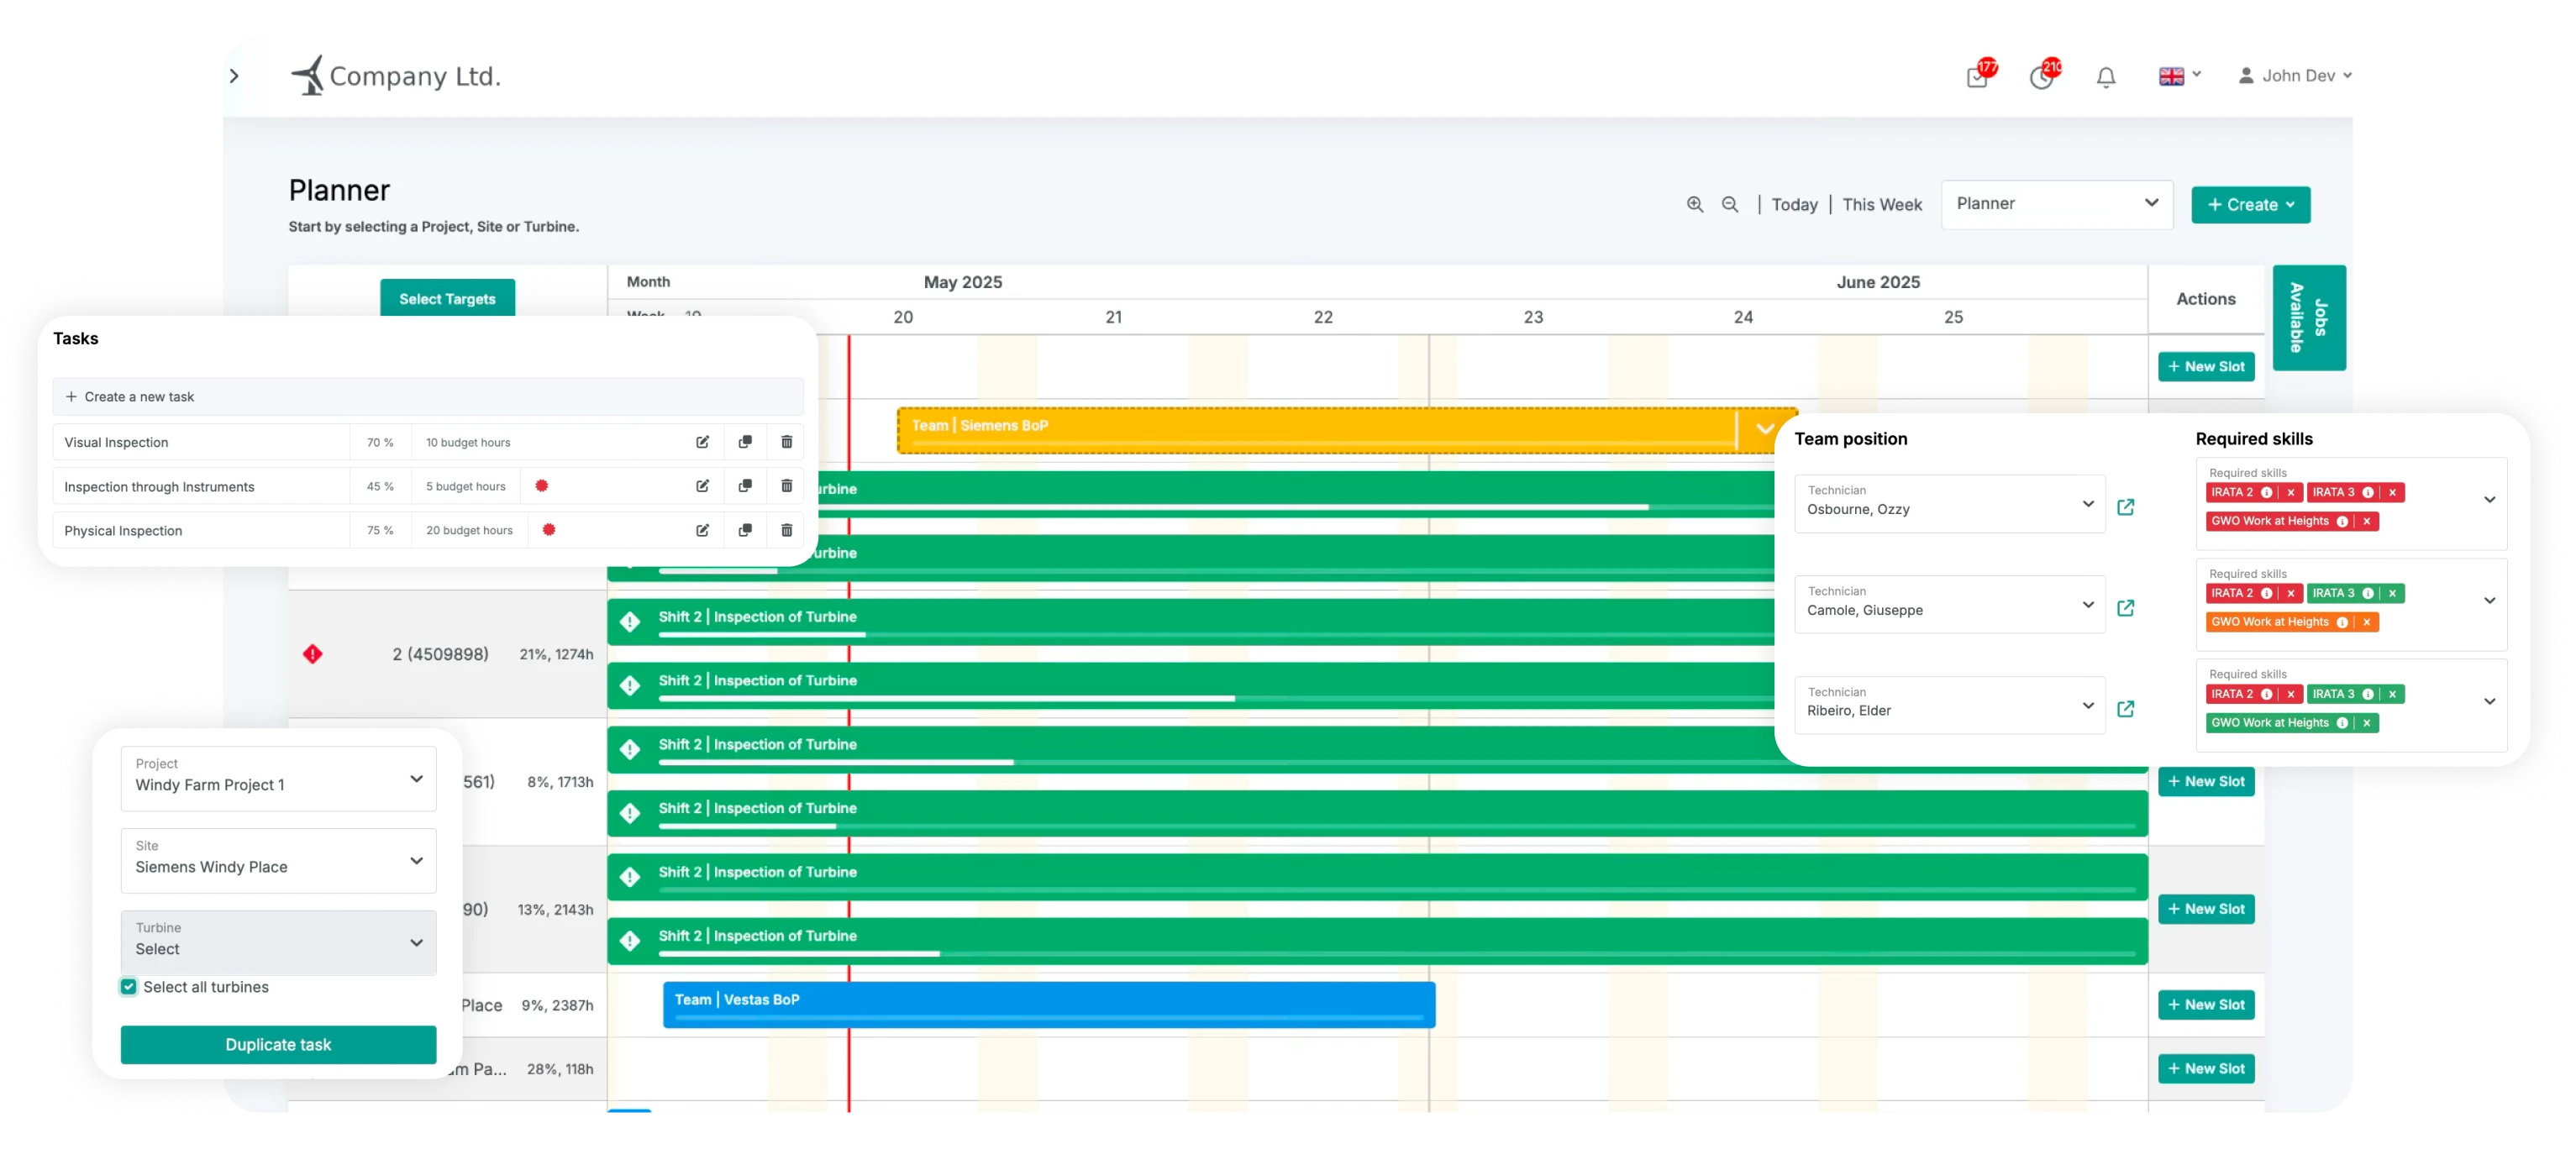Edit the Visual Inspection task

(x=703, y=442)
